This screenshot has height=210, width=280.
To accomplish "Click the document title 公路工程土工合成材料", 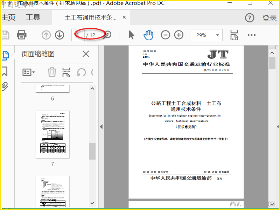I will (x=176, y=103).
